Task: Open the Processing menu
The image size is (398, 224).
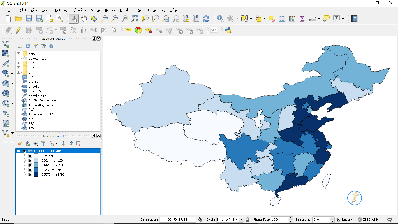Action: (156, 10)
